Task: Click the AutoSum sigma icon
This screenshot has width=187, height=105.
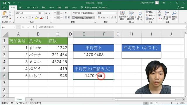Action: pos(160,12)
